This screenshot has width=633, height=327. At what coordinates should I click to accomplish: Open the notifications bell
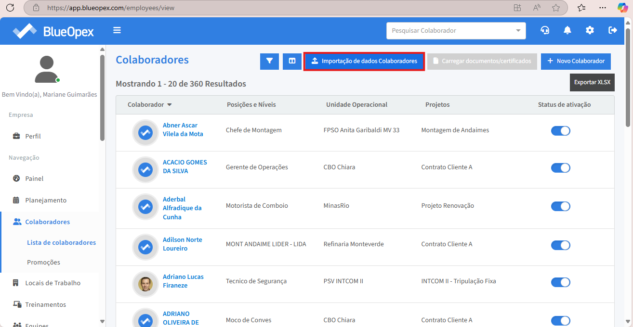tap(567, 30)
